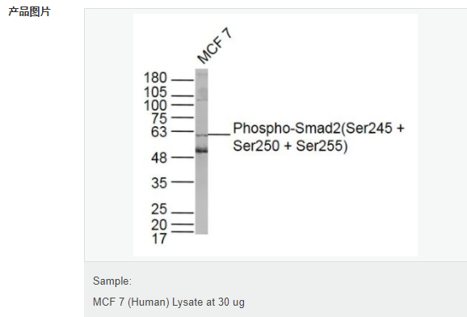Click the dark band near 48 kDa
The width and height of the screenshot is (467, 317).
pos(202,150)
